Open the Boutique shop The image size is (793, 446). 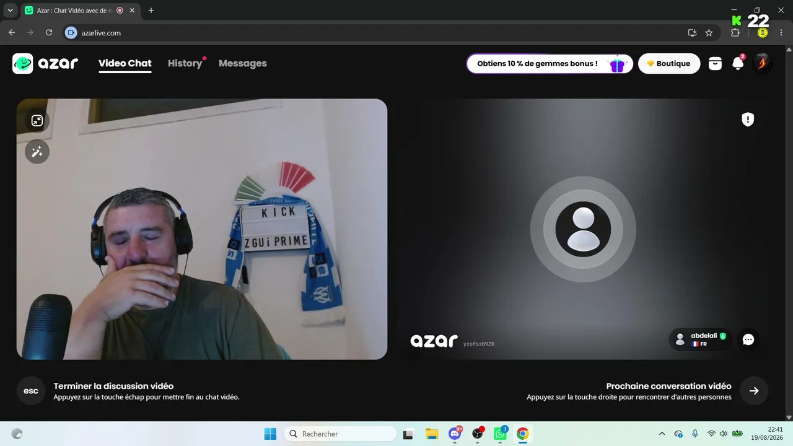click(669, 63)
